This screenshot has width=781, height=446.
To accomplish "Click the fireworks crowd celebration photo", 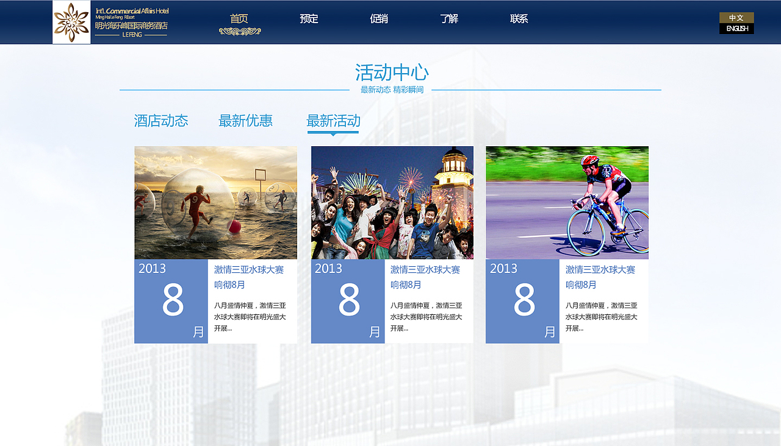I will tap(392, 202).
